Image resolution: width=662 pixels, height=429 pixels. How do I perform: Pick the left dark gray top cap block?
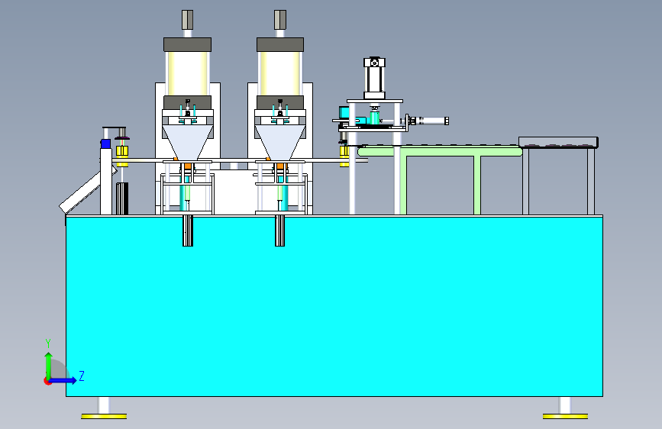pyautogui.click(x=188, y=44)
